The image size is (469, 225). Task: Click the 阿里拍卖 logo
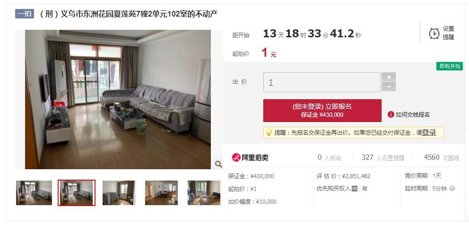[x=250, y=157]
